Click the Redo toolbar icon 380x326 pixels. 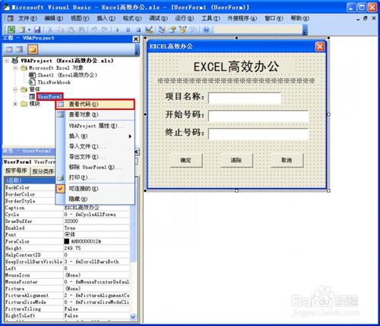click(x=104, y=30)
